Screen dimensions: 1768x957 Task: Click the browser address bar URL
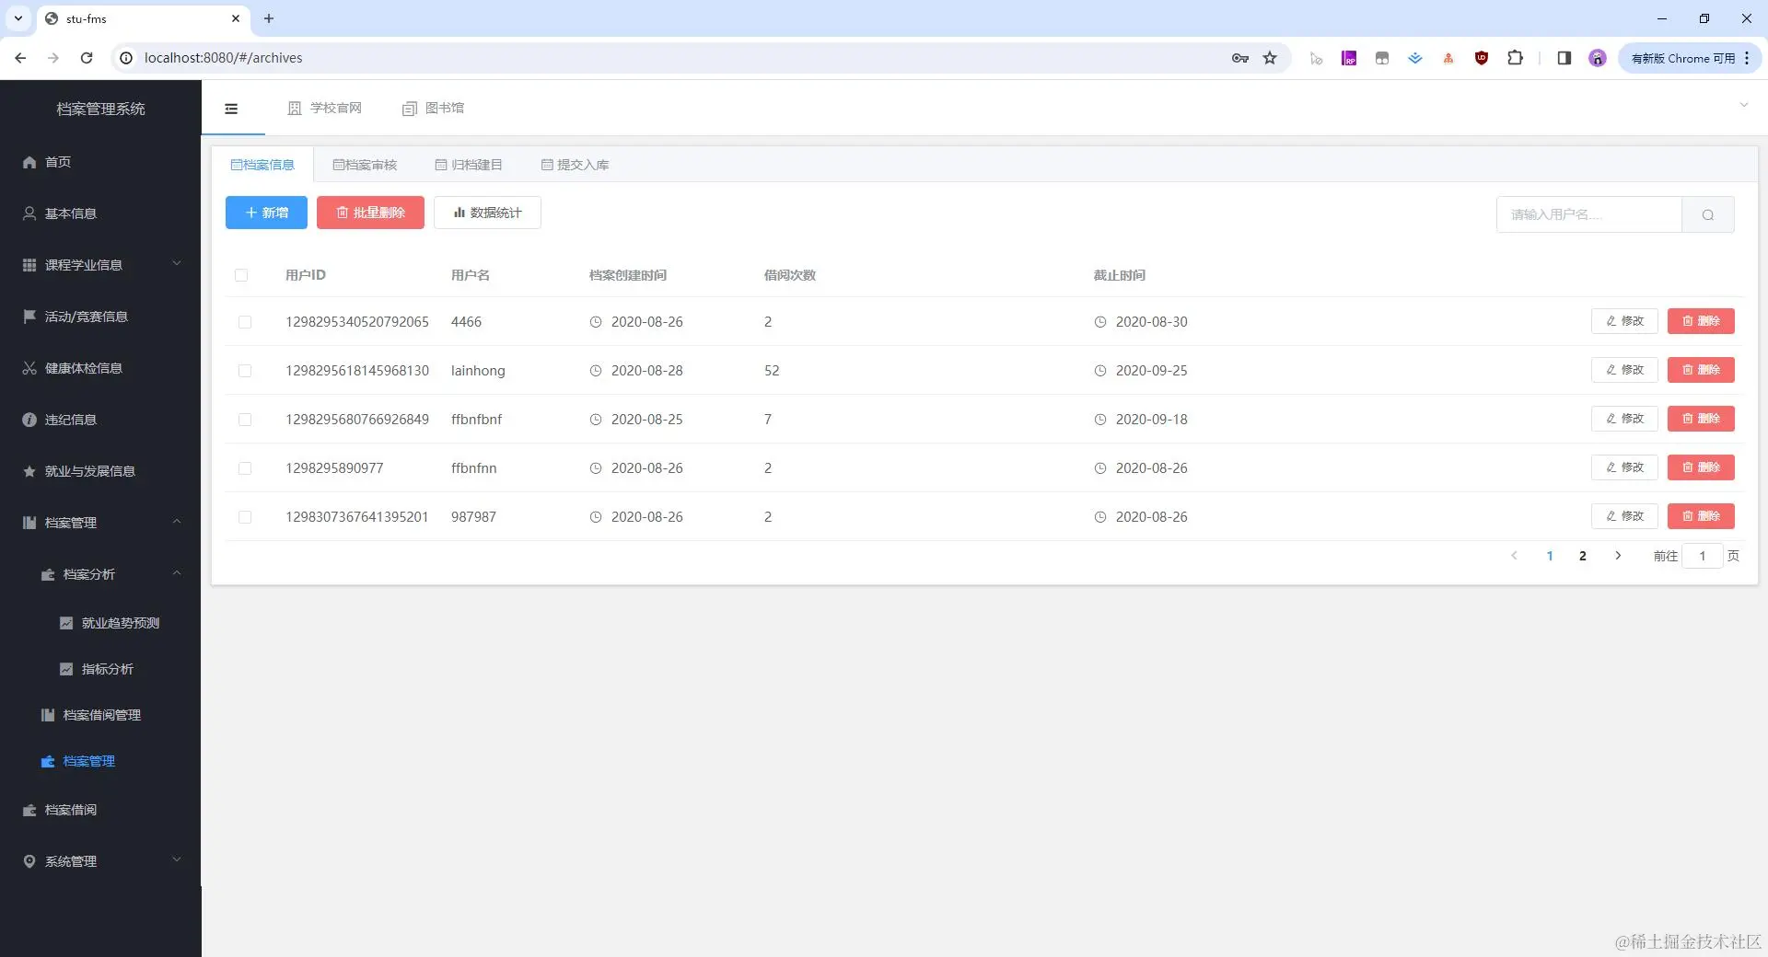[223, 58]
